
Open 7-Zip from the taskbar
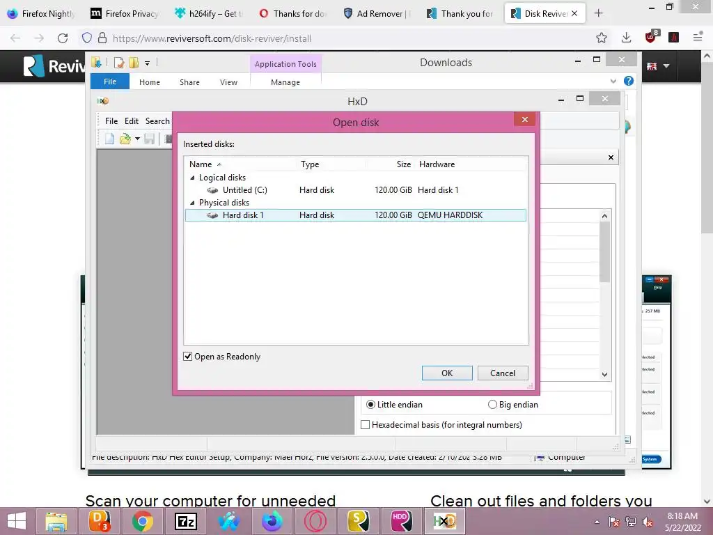(185, 521)
